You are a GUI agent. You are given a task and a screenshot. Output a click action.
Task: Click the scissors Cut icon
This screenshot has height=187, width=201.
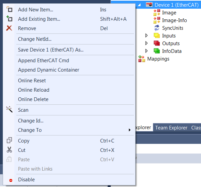click(9, 150)
